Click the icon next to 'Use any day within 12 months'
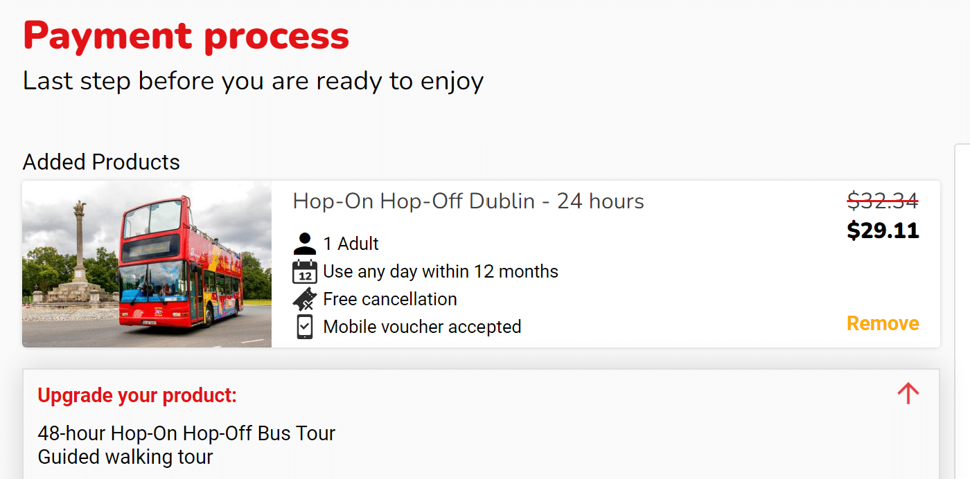The image size is (970, 479). [303, 271]
